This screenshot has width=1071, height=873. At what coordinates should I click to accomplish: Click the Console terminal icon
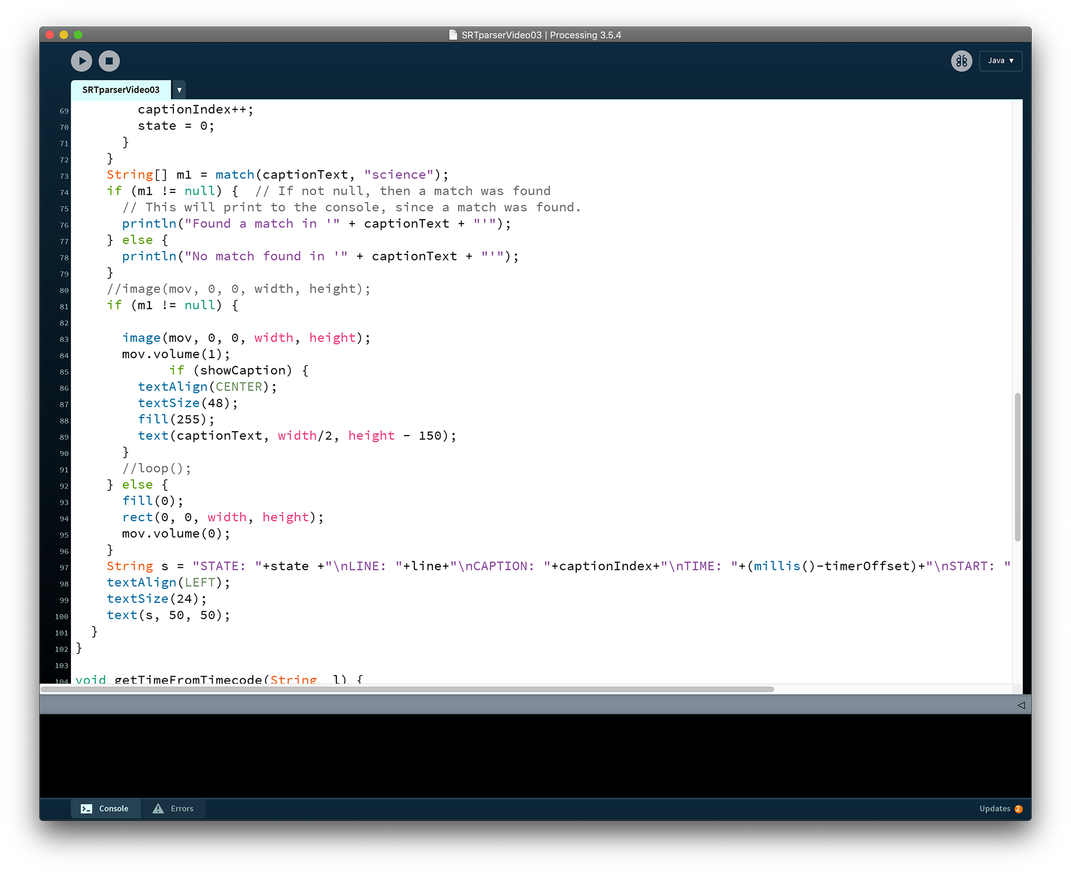point(86,808)
